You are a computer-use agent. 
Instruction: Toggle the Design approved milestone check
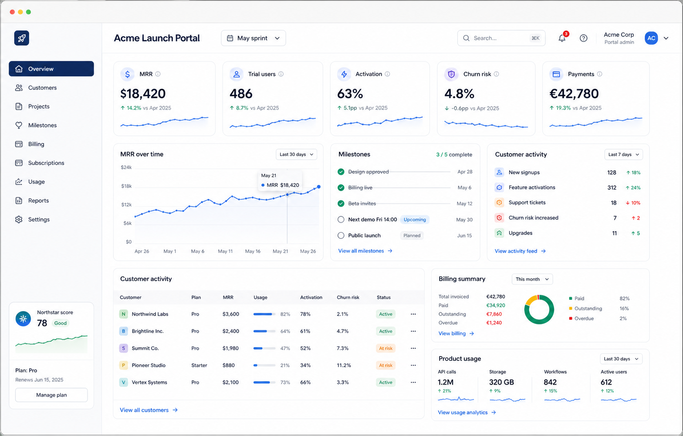click(x=341, y=172)
